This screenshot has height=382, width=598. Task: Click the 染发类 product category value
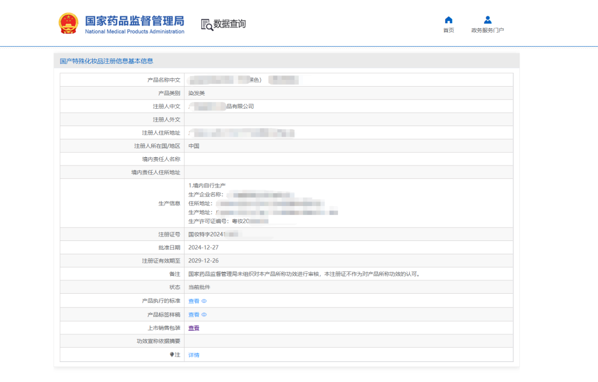(197, 93)
